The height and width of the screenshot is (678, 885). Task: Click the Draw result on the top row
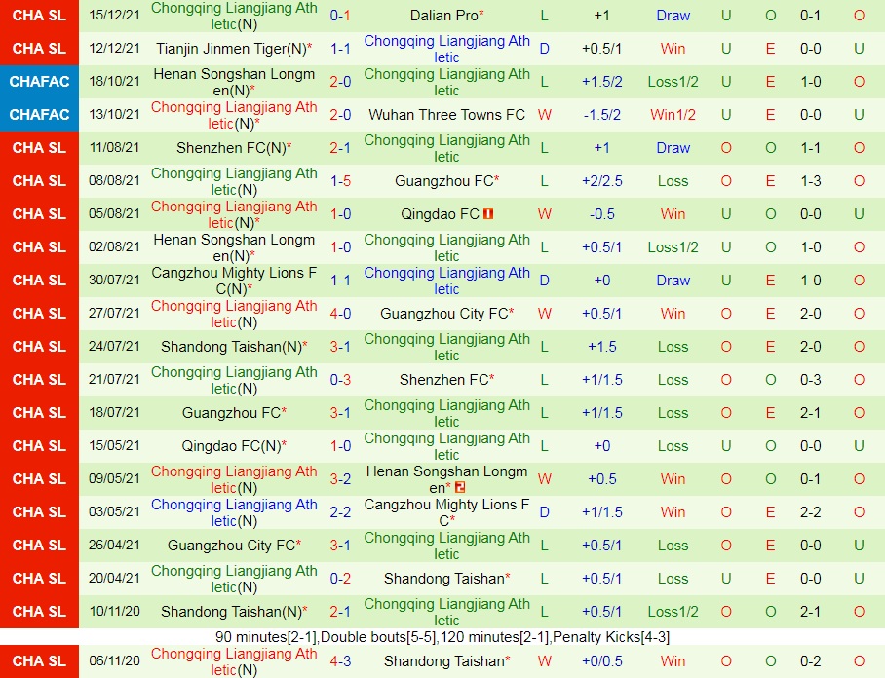coord(673,15)
